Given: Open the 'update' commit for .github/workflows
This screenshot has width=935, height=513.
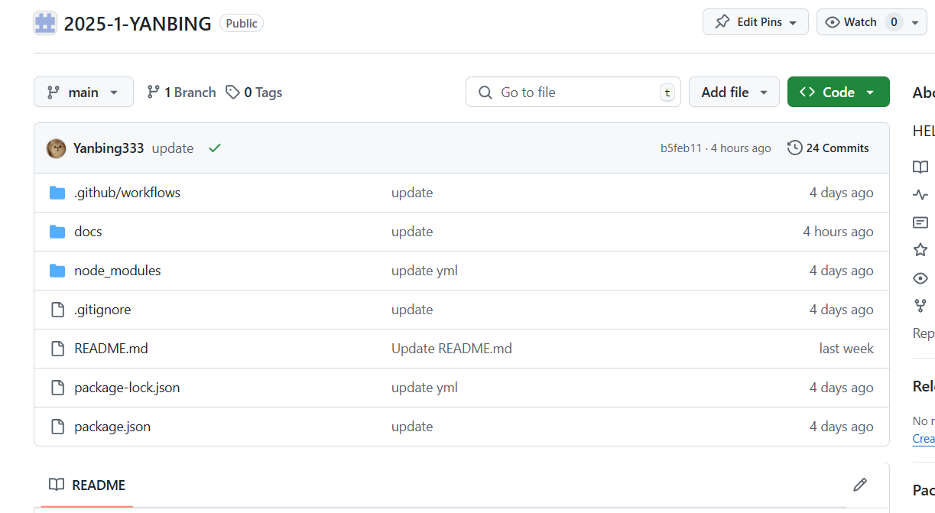Looking at the screenshot, I should click(x=412, y=193).
